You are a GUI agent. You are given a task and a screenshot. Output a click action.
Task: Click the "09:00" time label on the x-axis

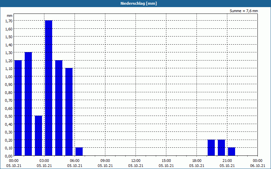click(x=105, y=161)
